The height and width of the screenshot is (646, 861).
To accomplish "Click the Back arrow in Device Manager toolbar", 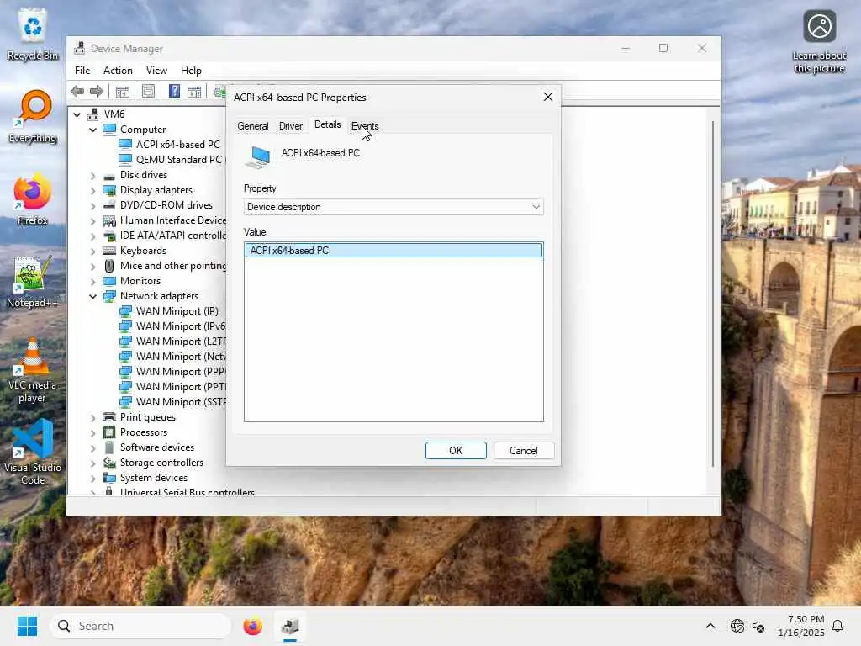I will 77,91.
